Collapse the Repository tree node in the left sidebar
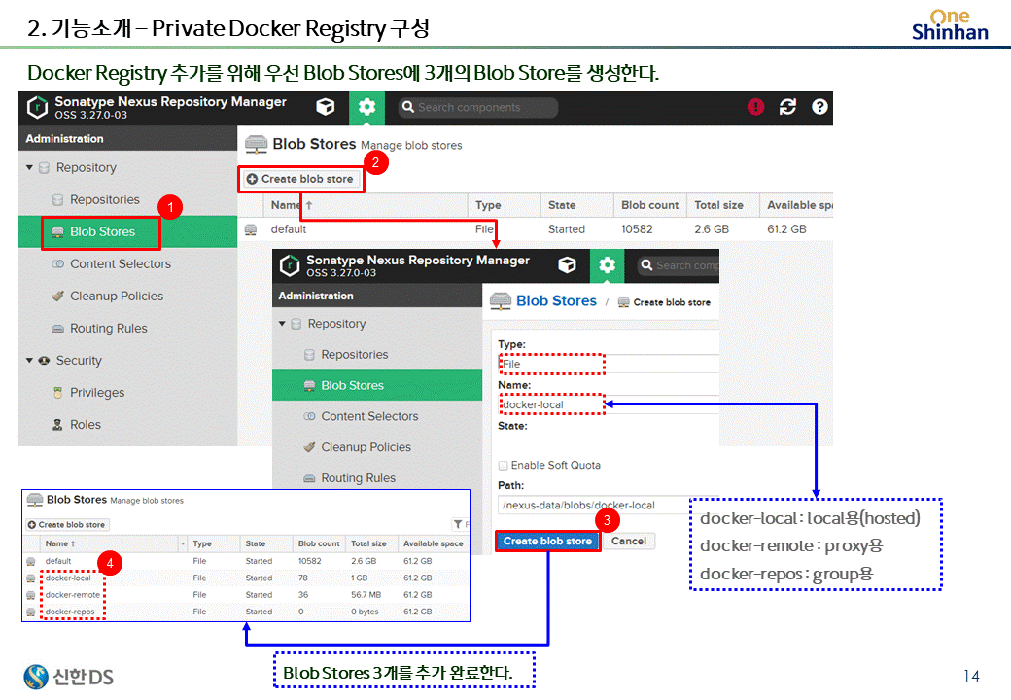The width and height of the screenshot is (1011, 700). pos(29,167)
